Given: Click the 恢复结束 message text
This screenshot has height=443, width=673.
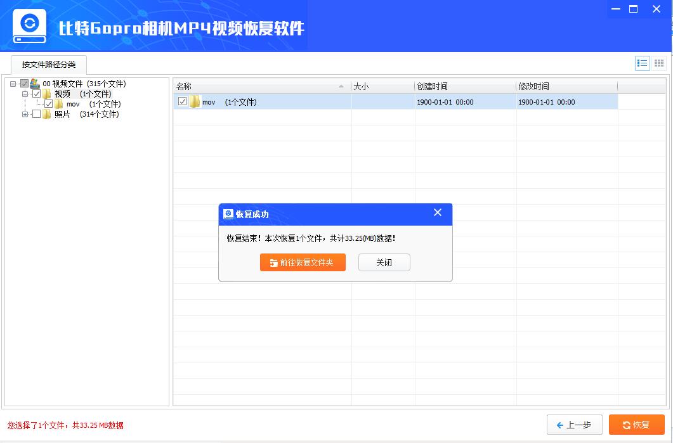Looking at the screenshot, I should [311, 238].
